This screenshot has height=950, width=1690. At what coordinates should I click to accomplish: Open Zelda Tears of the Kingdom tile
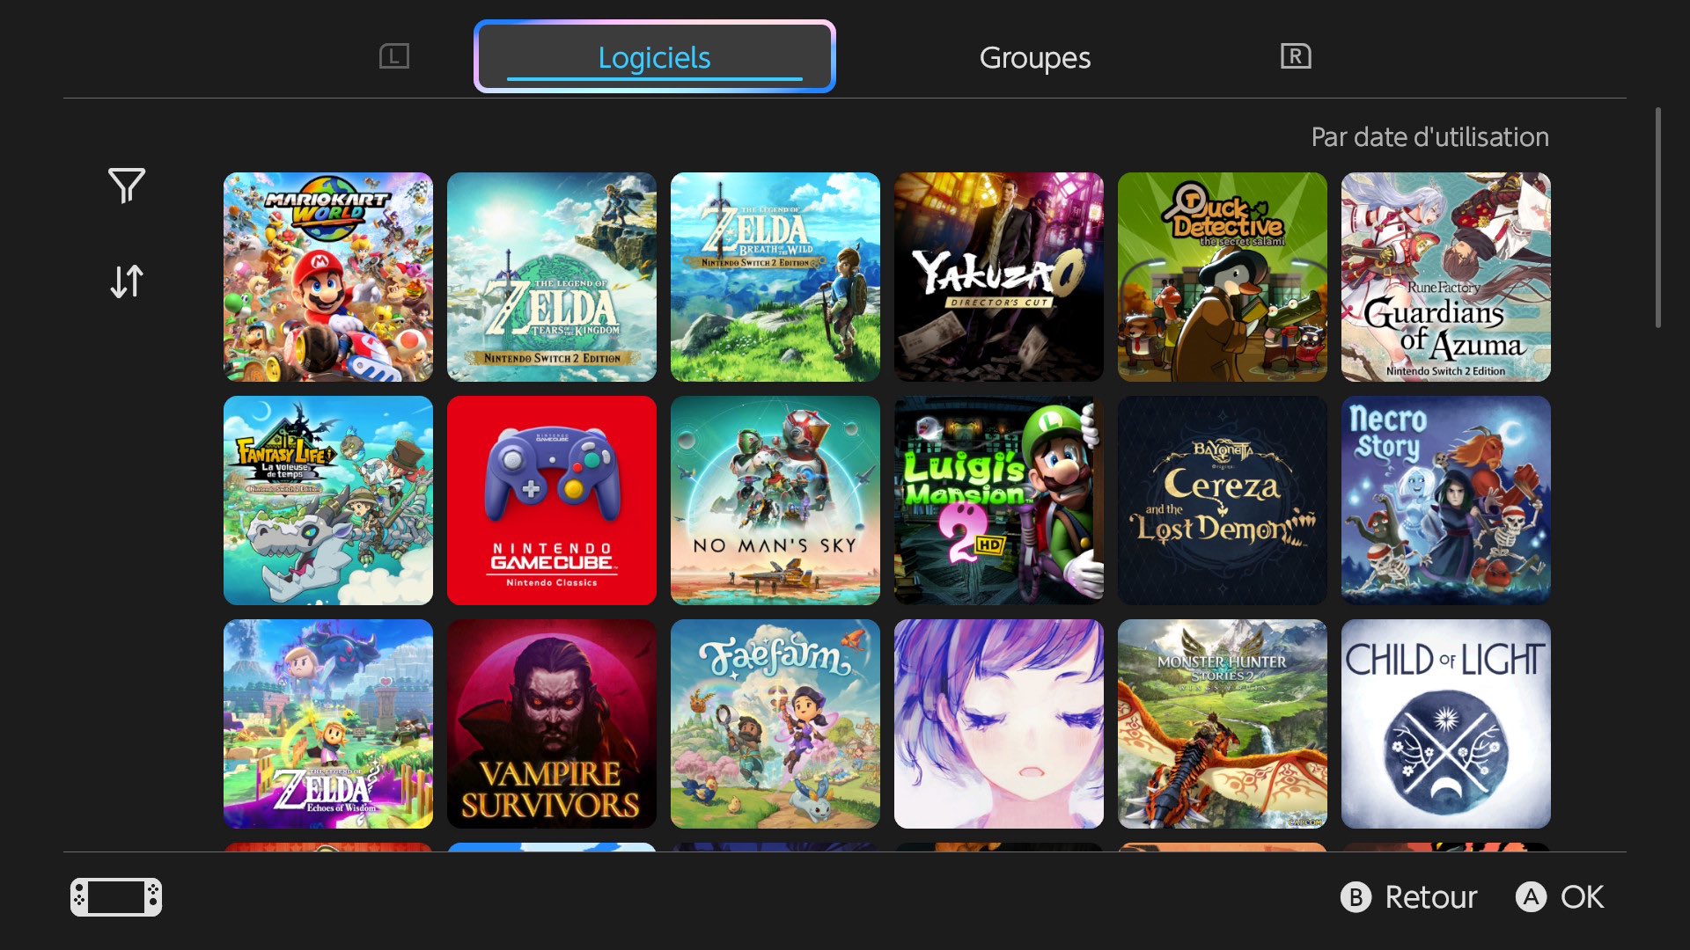pos(552,277)
